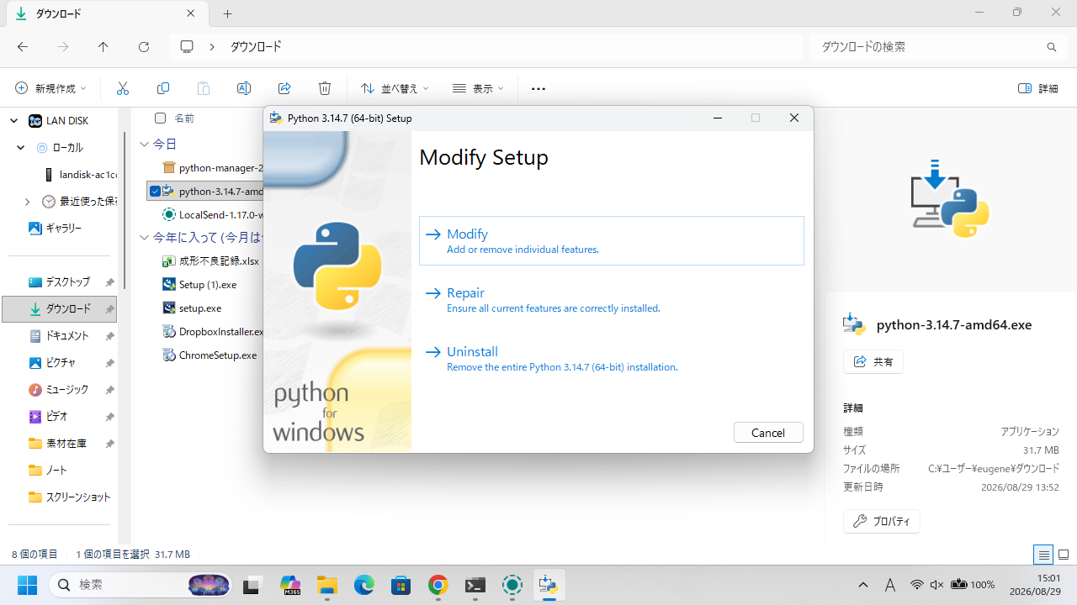Toggle the select-all checkbox beside 名前
Viewport: 1077px width, 605px height.
pyautogui.click(x=160, y=118)
